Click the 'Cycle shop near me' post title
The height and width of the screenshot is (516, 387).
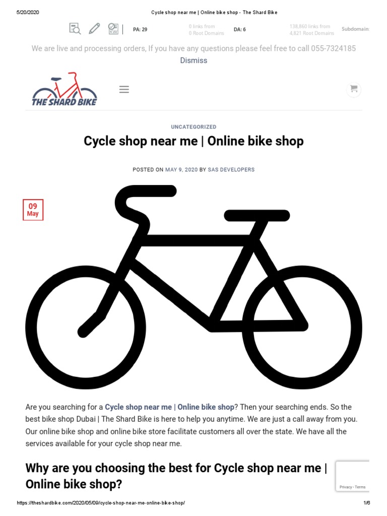(x=193, y=141)
